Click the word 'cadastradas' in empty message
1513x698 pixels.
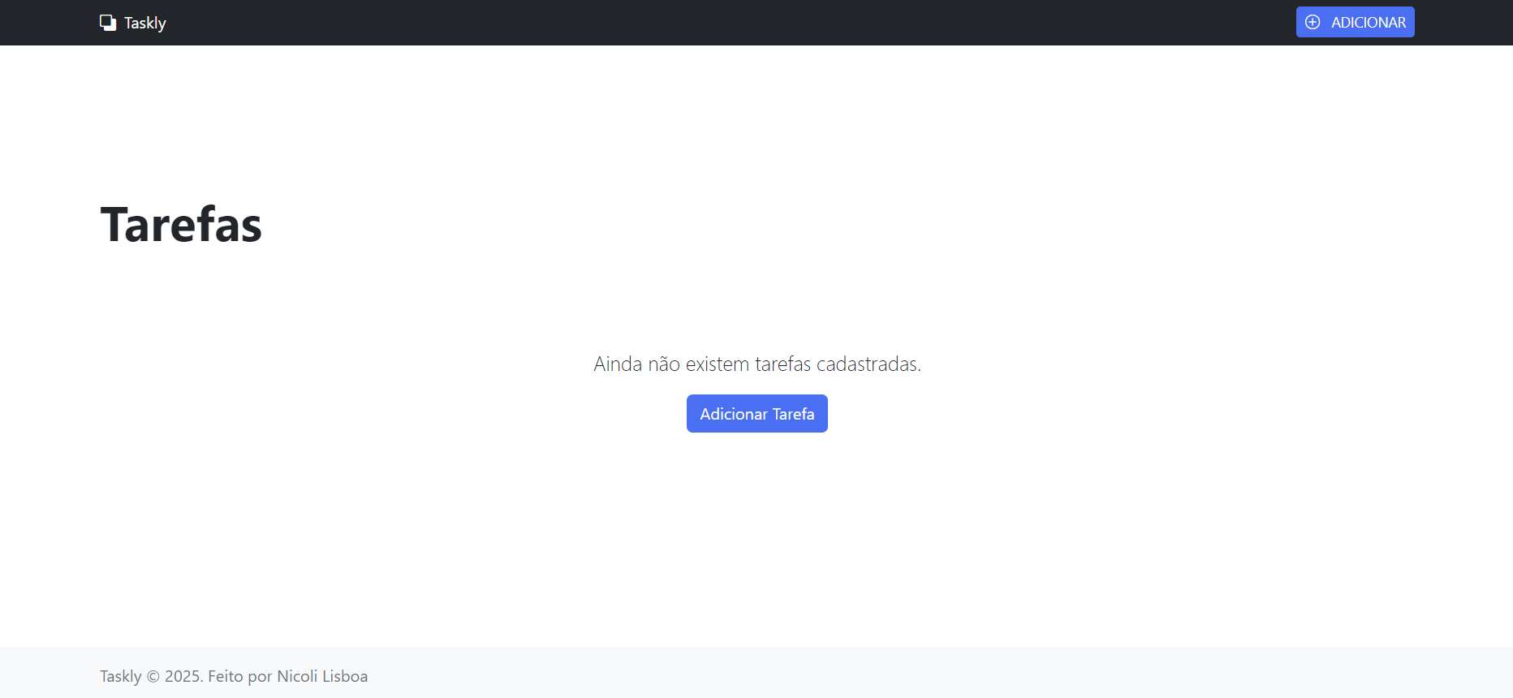pyautogui.click(x=867, y=364)
